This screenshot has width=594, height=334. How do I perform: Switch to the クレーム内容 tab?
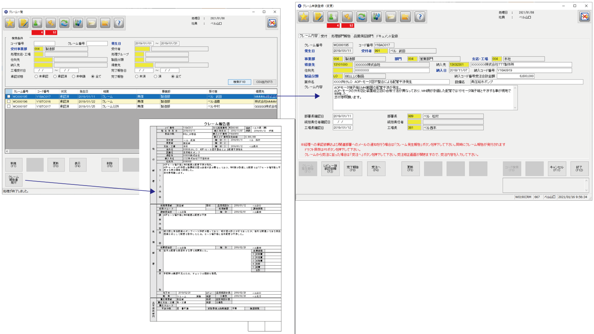(309, 36)
